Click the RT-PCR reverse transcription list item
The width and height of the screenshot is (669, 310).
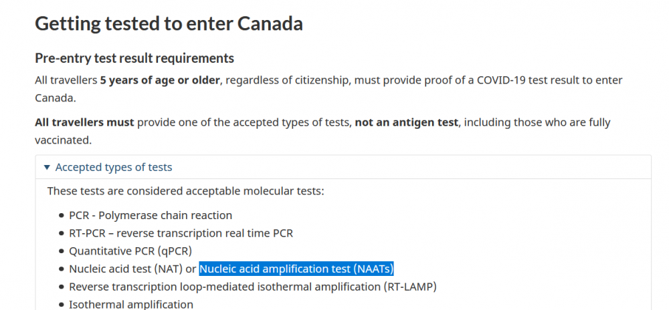point(181,233)
